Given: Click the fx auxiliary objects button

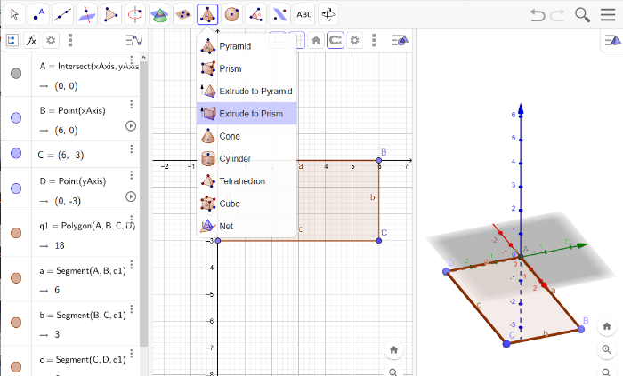Looking at the screenshot, I should (x=31, y=40).
